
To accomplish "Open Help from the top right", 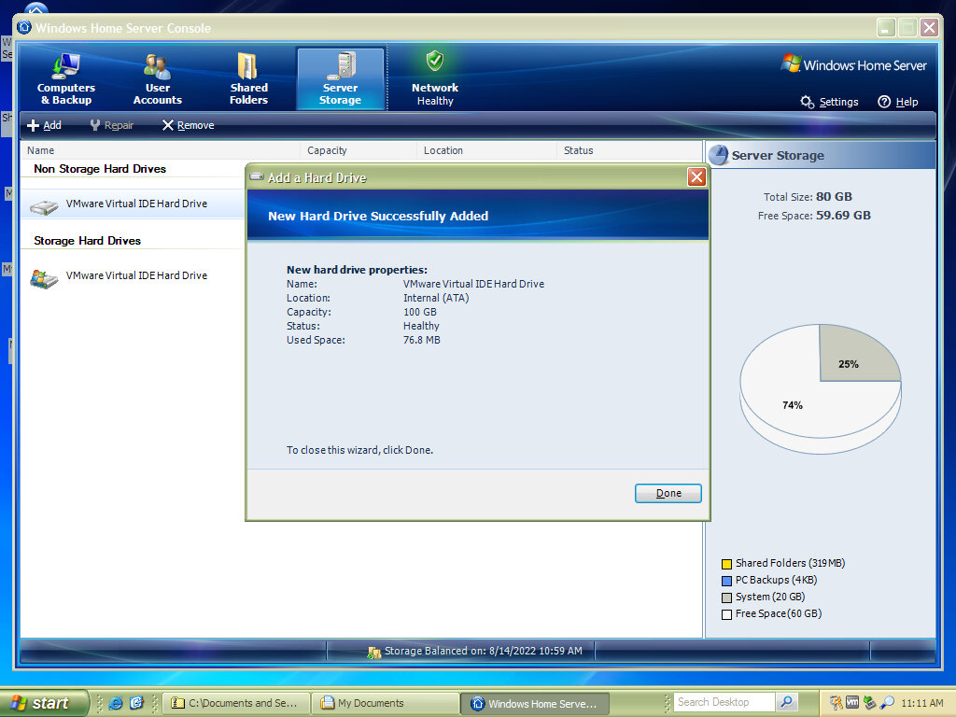I will click(897, 102).
